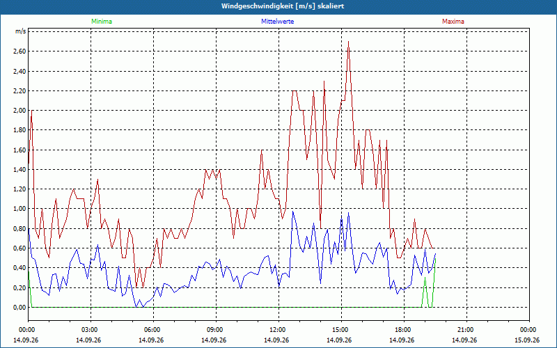Click the y-axis value '1,20'
The width and height of the screenshot is (557, 348).
click(19, 189)
